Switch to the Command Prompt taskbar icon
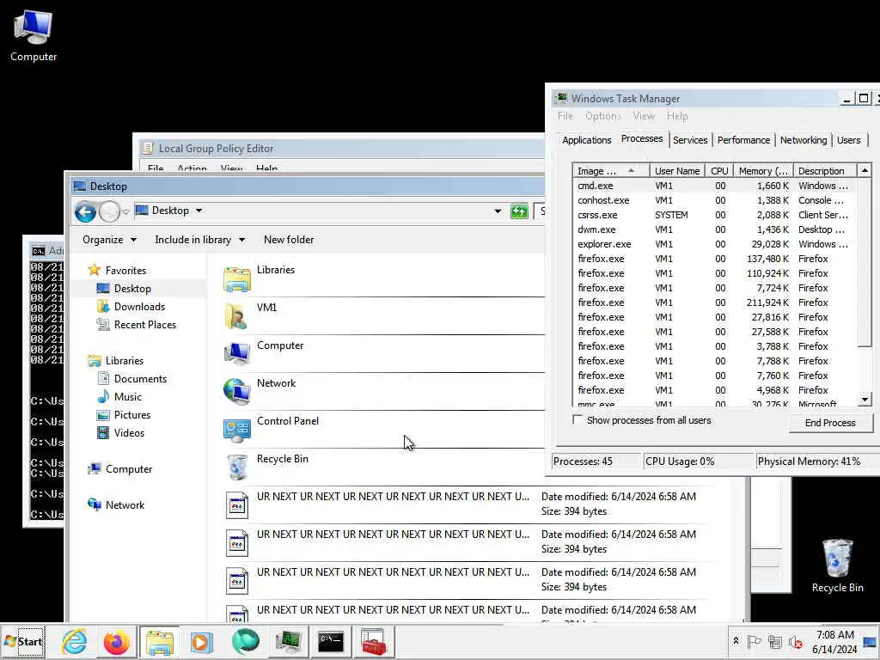This screenshot has height=660, width=880. tap(331, 641)
